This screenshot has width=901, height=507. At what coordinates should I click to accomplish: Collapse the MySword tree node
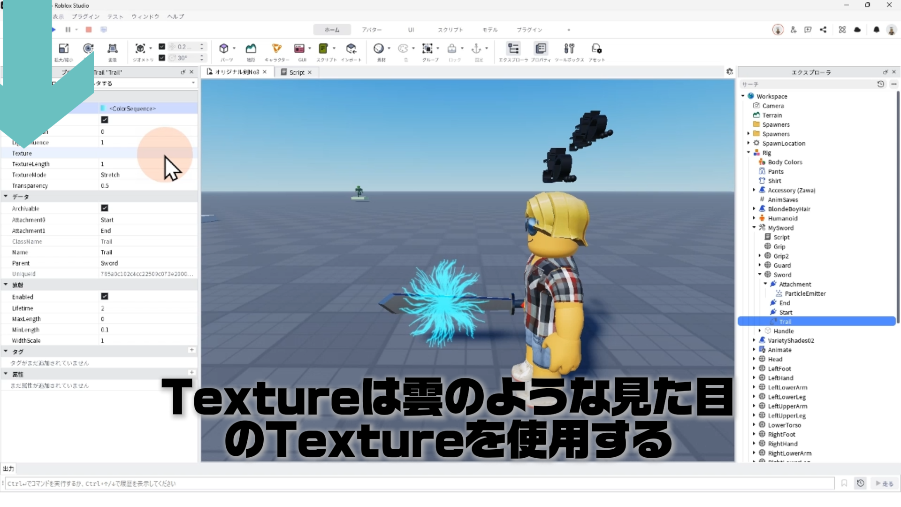pos(754,228)
